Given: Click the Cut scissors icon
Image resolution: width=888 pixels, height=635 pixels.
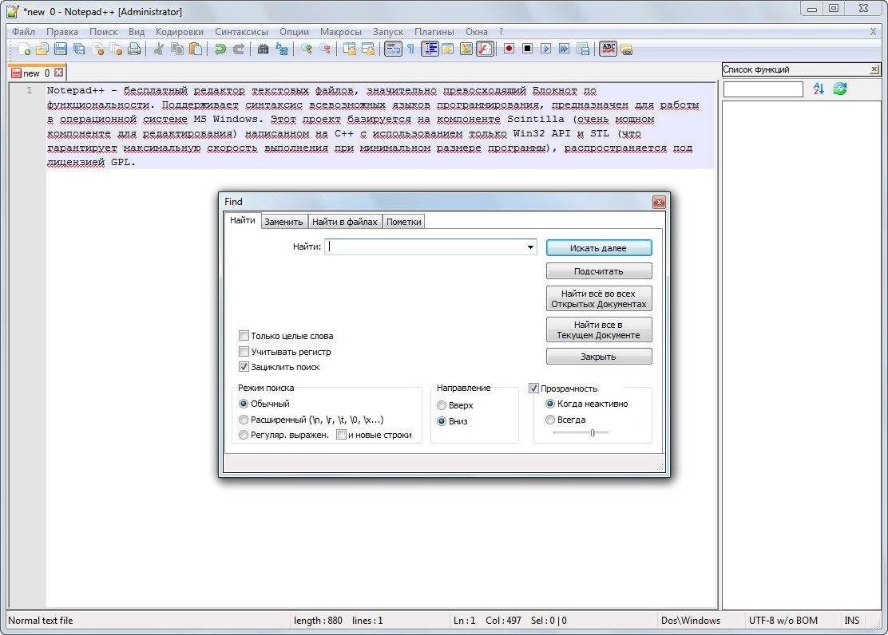Looking at the screenshot, I should [159, 49].
